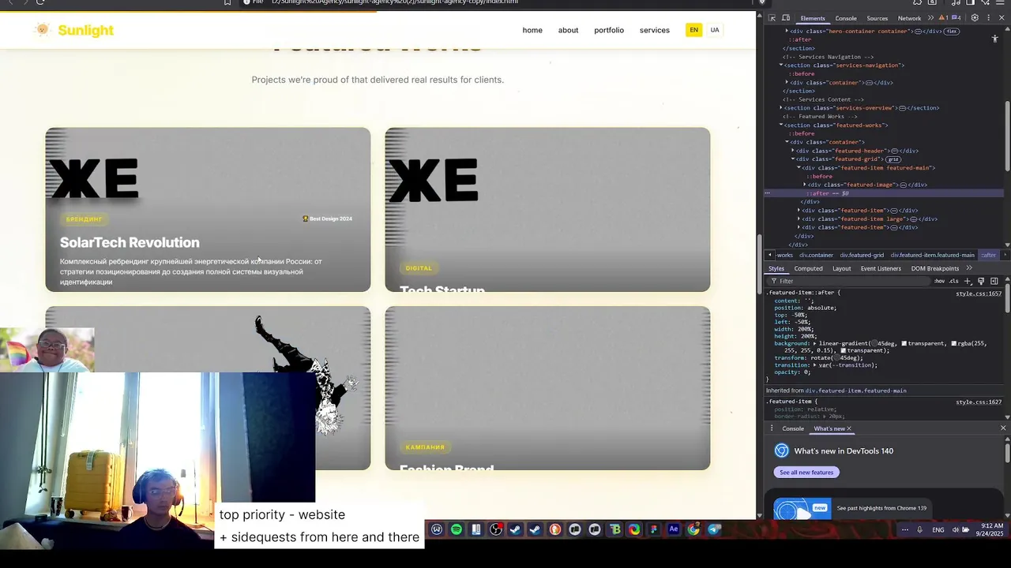Image resolution: width=1011 pixels, height=568 pixels.
Task: Open the DevTools three-dot customize menu
Action: 988,18
